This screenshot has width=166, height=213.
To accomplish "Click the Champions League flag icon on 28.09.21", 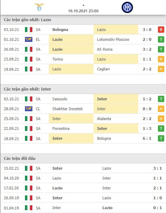I will tap(28, 109).
